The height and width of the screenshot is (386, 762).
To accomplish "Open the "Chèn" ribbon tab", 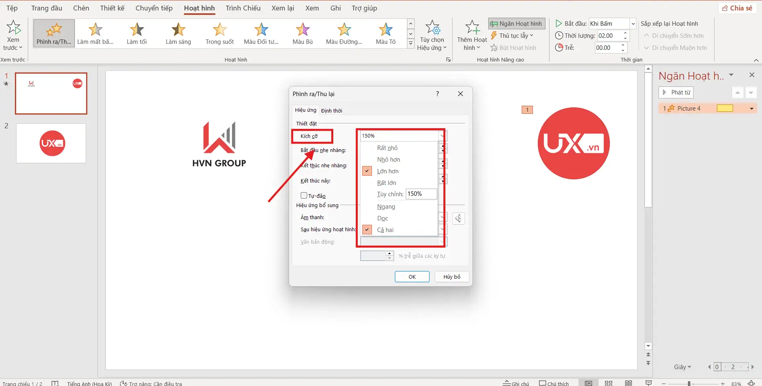I will click(x=81, y=8).
